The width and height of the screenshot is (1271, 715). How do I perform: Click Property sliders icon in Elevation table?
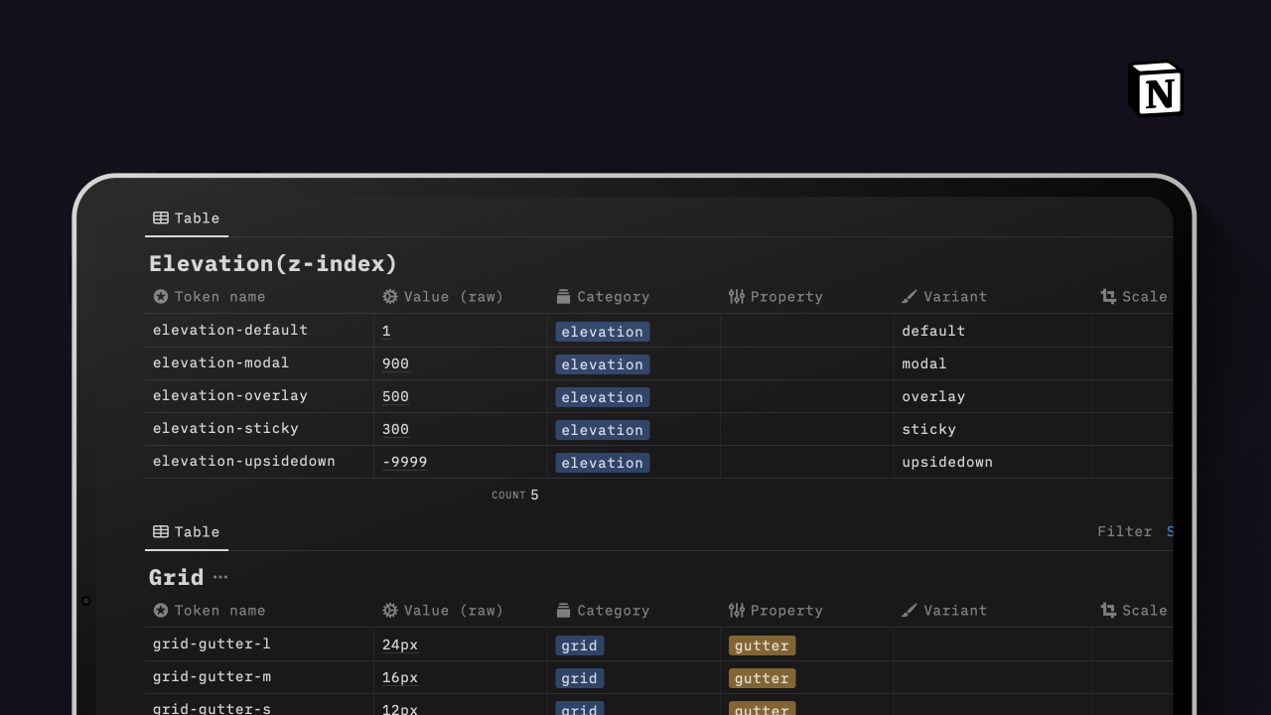(x=736, y=297)
